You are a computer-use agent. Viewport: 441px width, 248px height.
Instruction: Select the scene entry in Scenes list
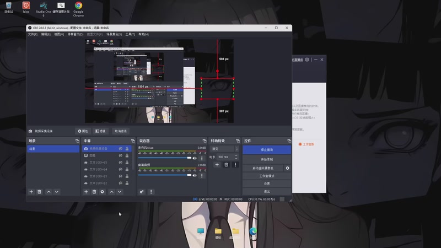click(x=53, y=149)
